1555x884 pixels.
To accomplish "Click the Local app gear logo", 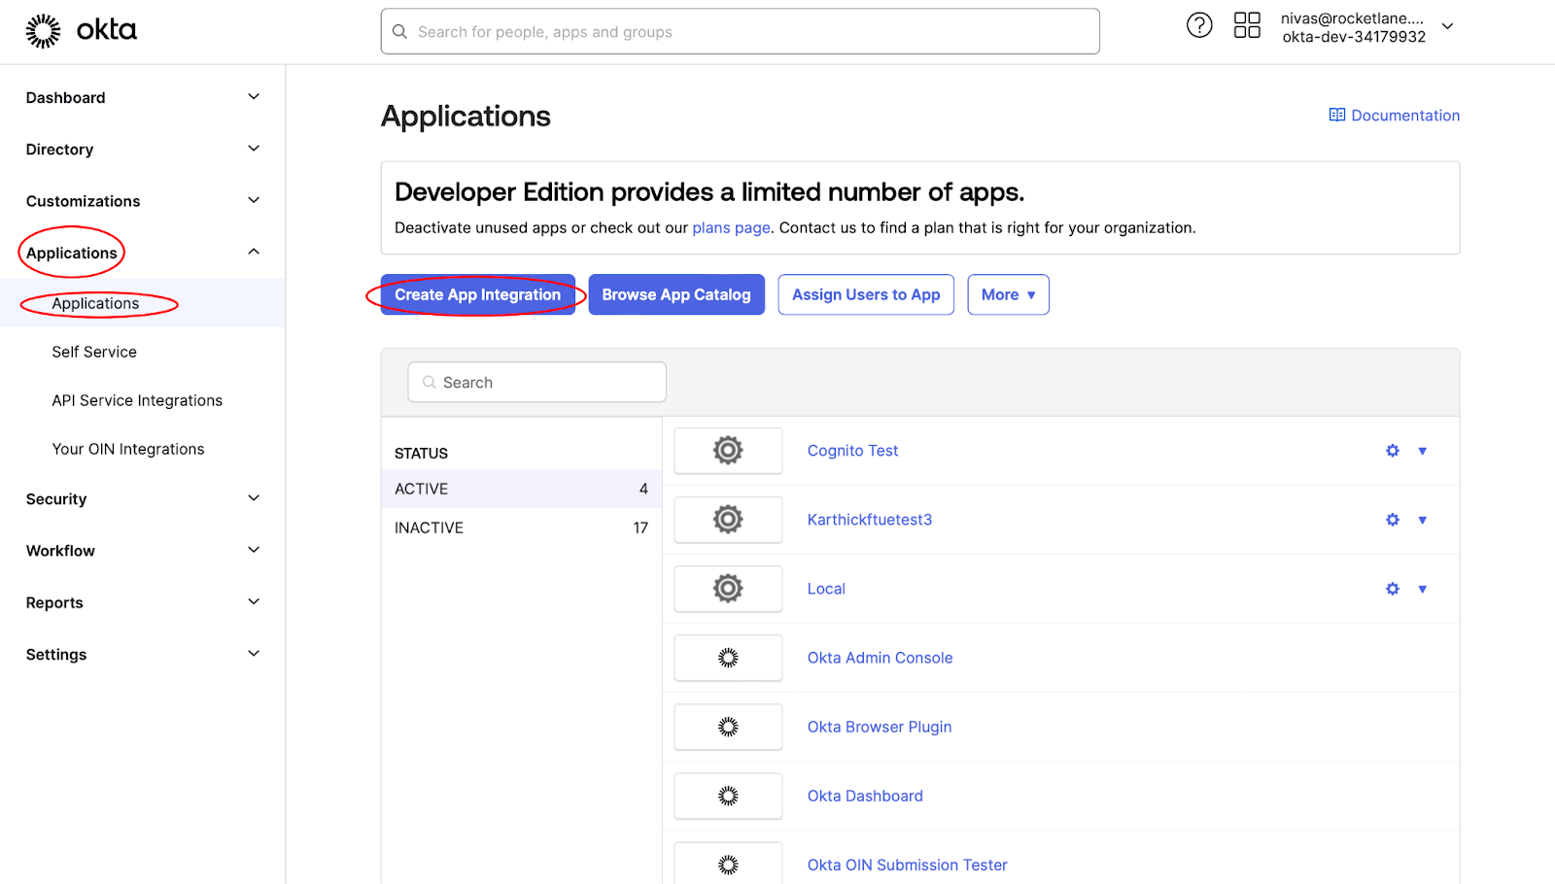I will [728, 589].
